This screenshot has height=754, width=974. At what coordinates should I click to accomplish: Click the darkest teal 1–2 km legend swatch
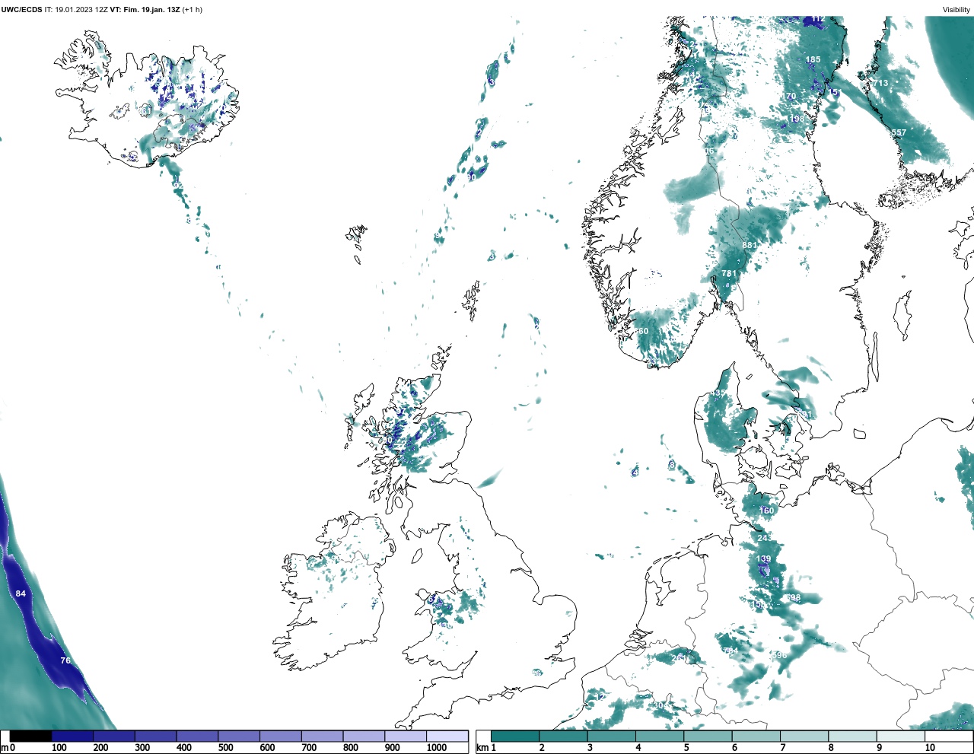515,737
